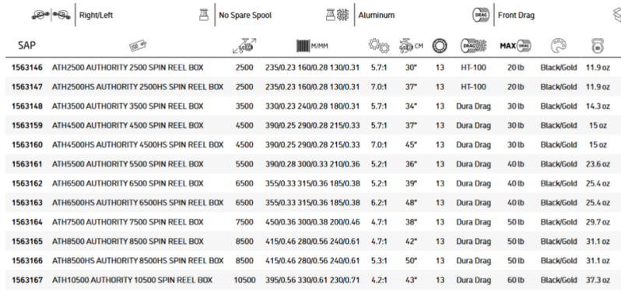The height and width of the screenshot is (303, 621).
Task: Click the 6.2:1 gear ratio value
Action: (x=379, y=203)
